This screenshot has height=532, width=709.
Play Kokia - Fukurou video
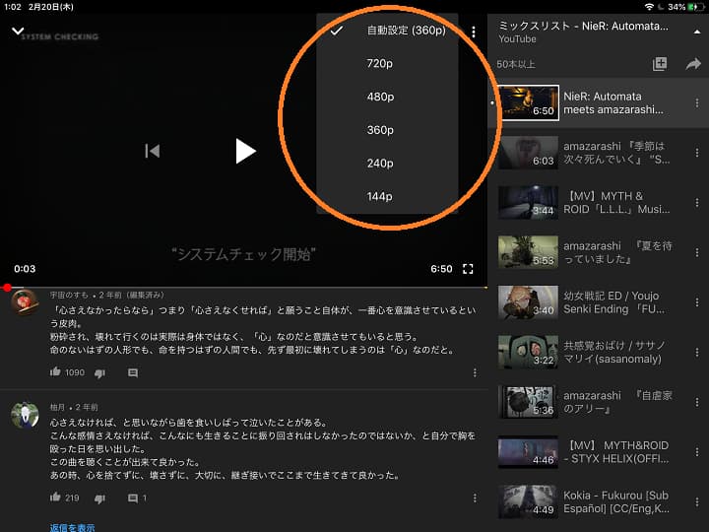[x=528, y=501]
